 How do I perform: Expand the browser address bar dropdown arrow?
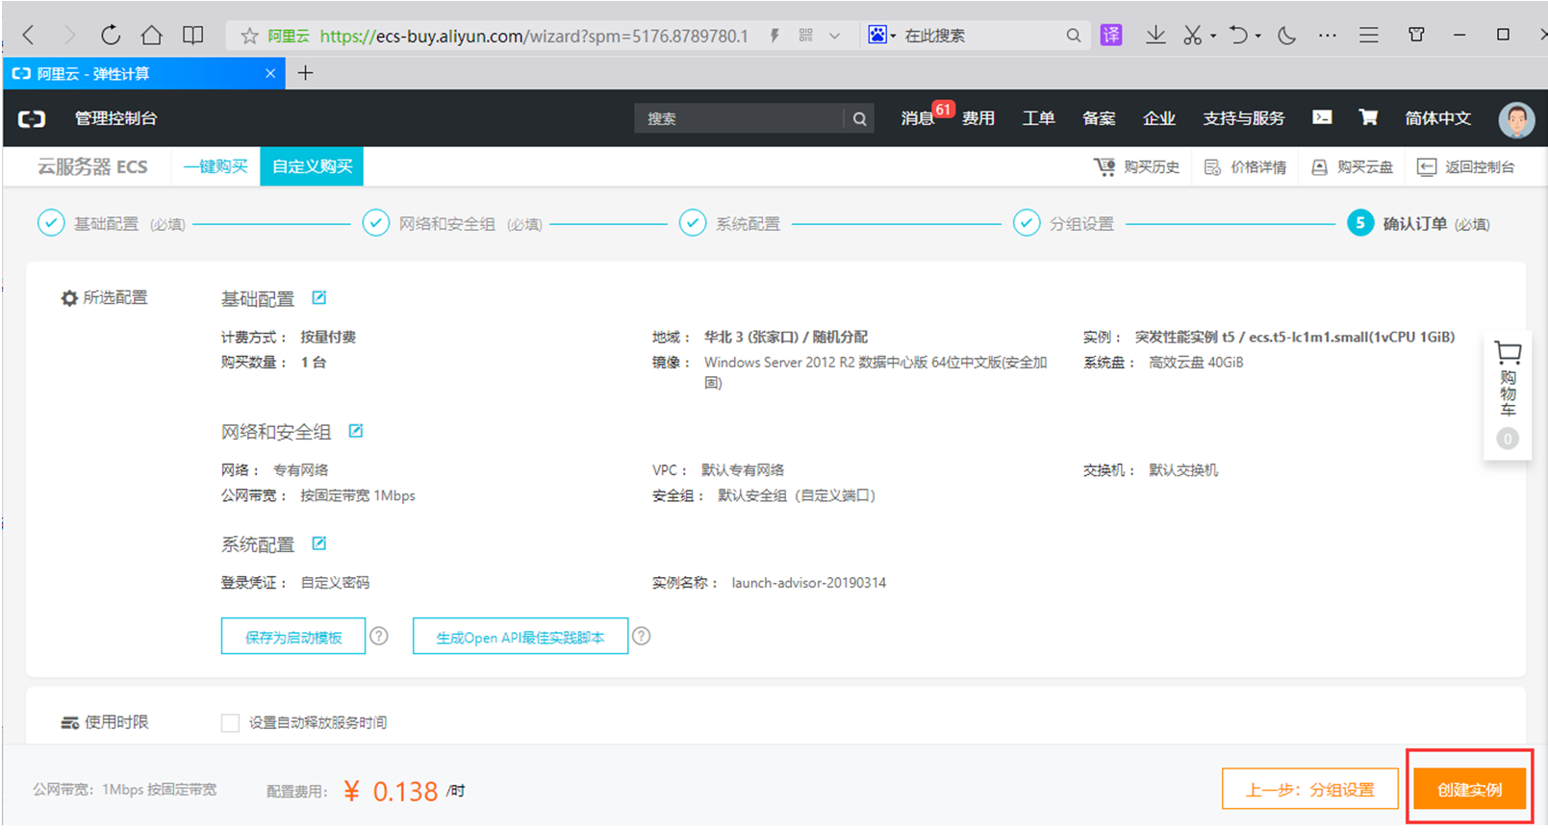coord(834,36)
